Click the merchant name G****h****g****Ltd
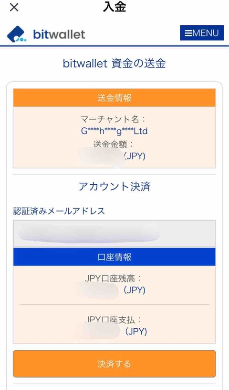The height and width of the screenshot is (390, 229). click(x=114, y=131)
